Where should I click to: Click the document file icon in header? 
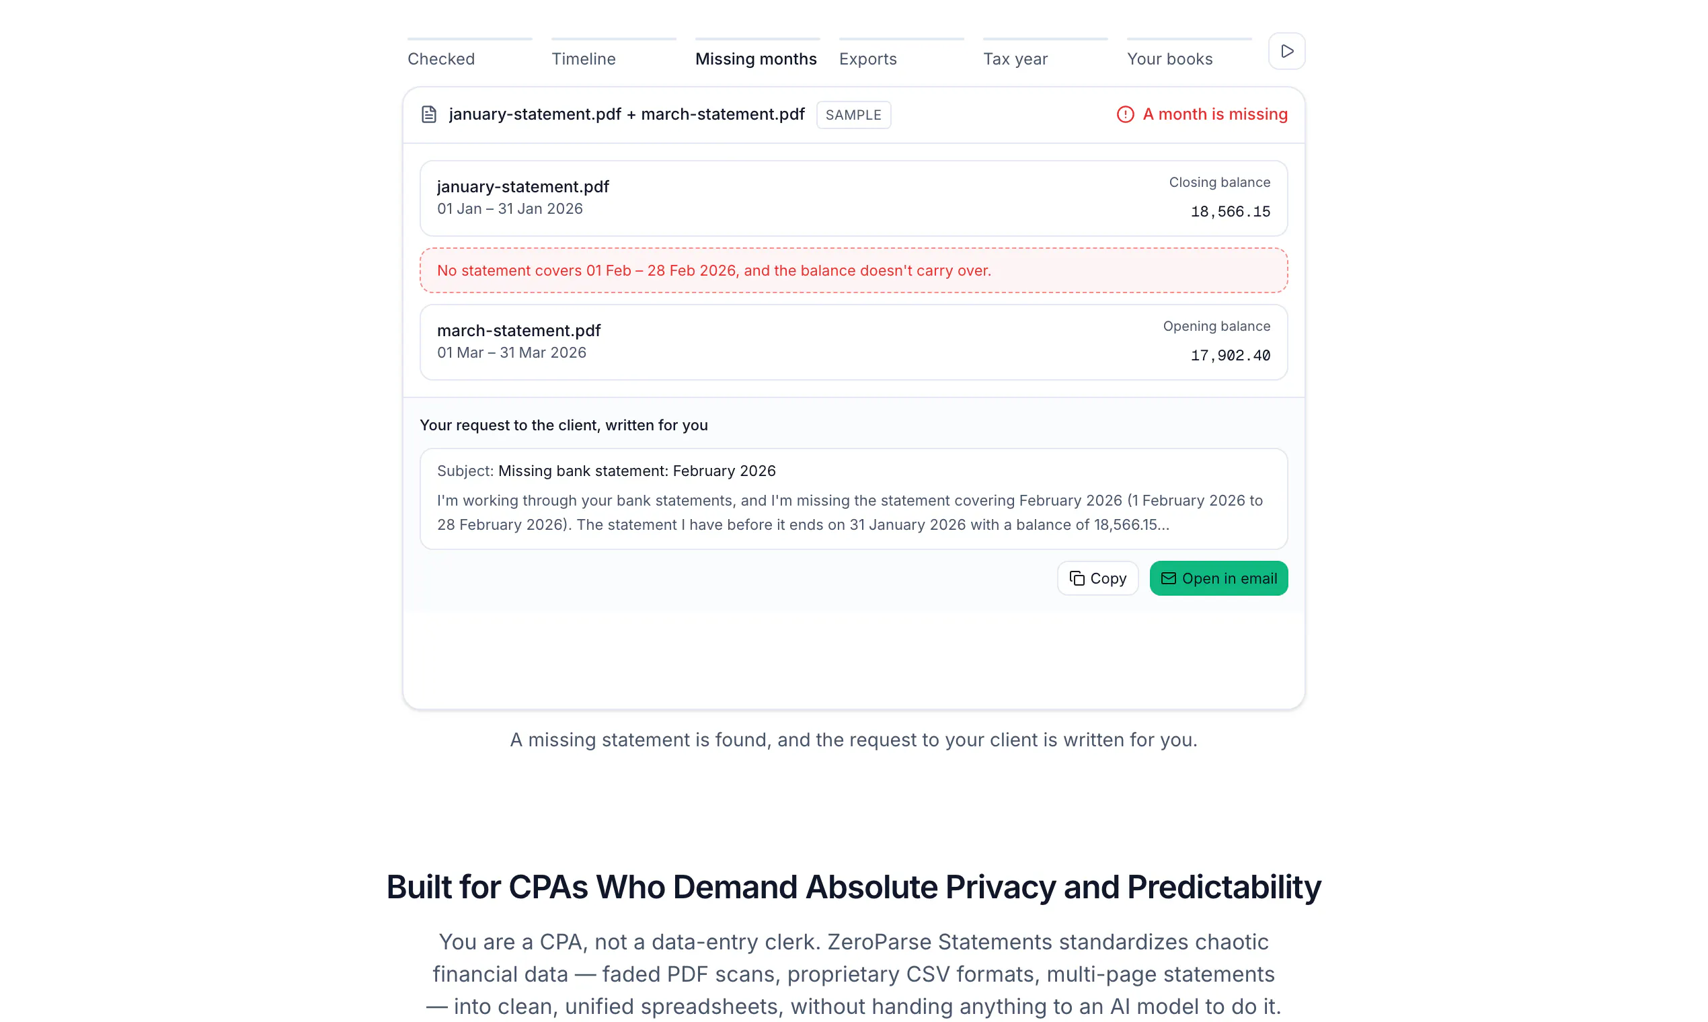[428, 114]
